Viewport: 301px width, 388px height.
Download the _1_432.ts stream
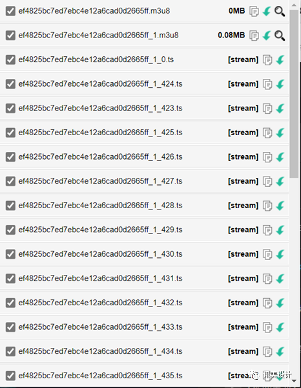(280, 303)
